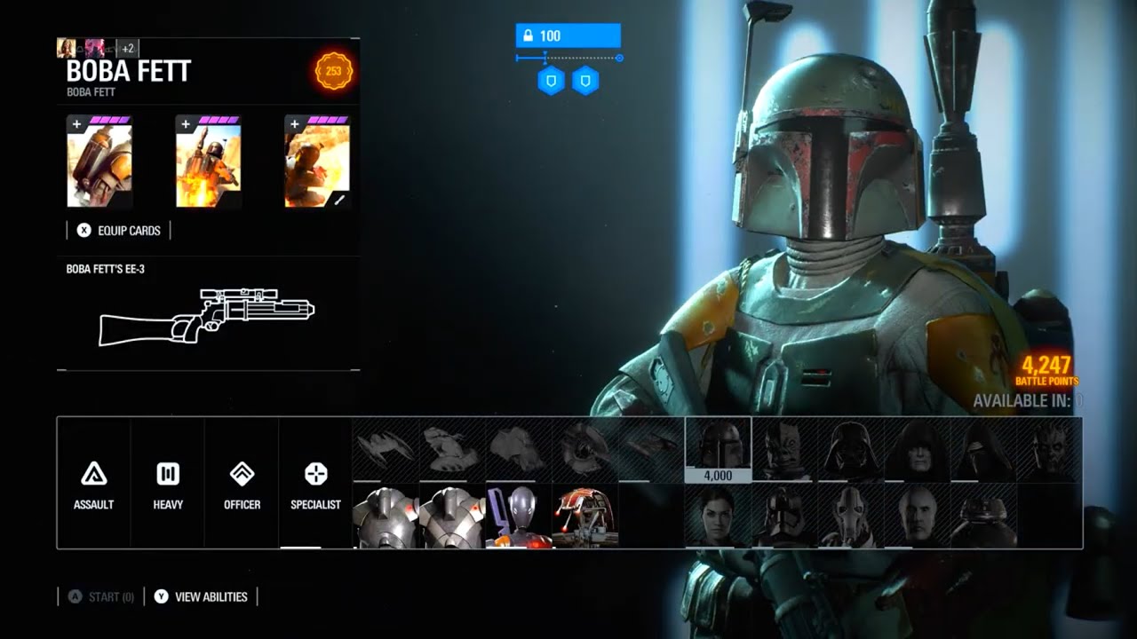Click the +2 squad members badge
The image size is (1137, 639).
tap(128, 48)
